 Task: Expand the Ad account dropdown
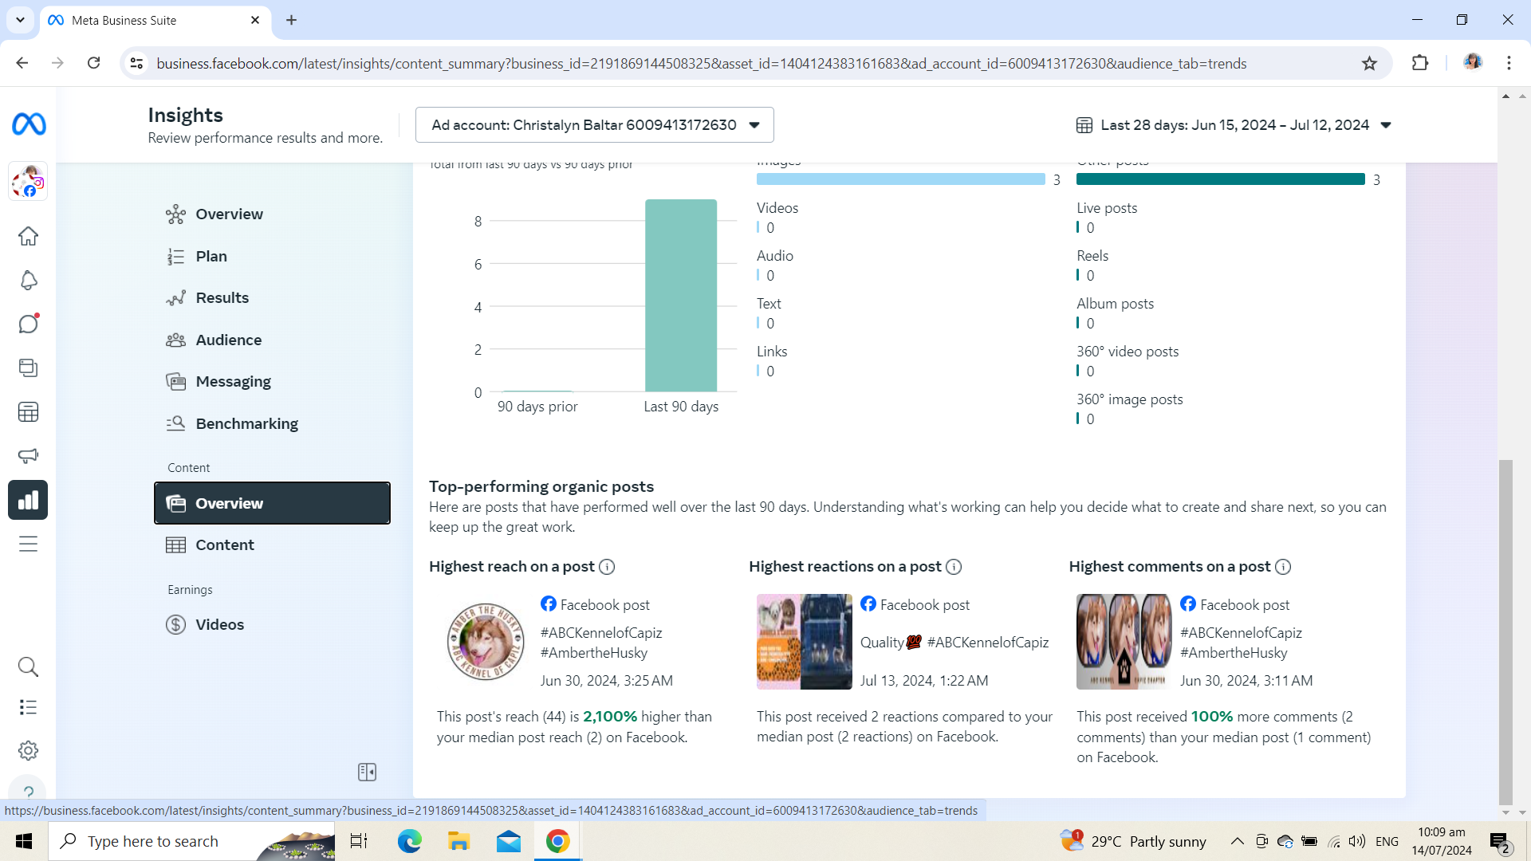point(595,125)
